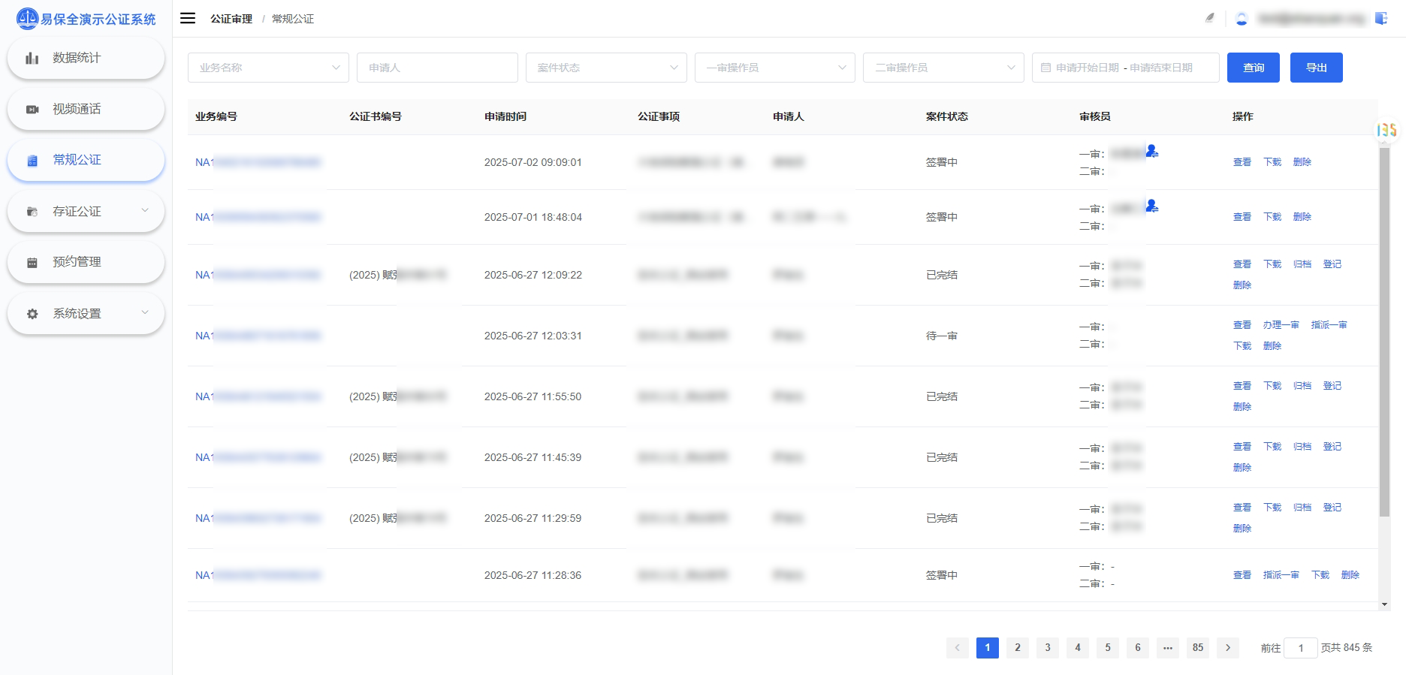Click the feather signature icon in header
The image size is (1406, 675).
(x=1209, y=18)
